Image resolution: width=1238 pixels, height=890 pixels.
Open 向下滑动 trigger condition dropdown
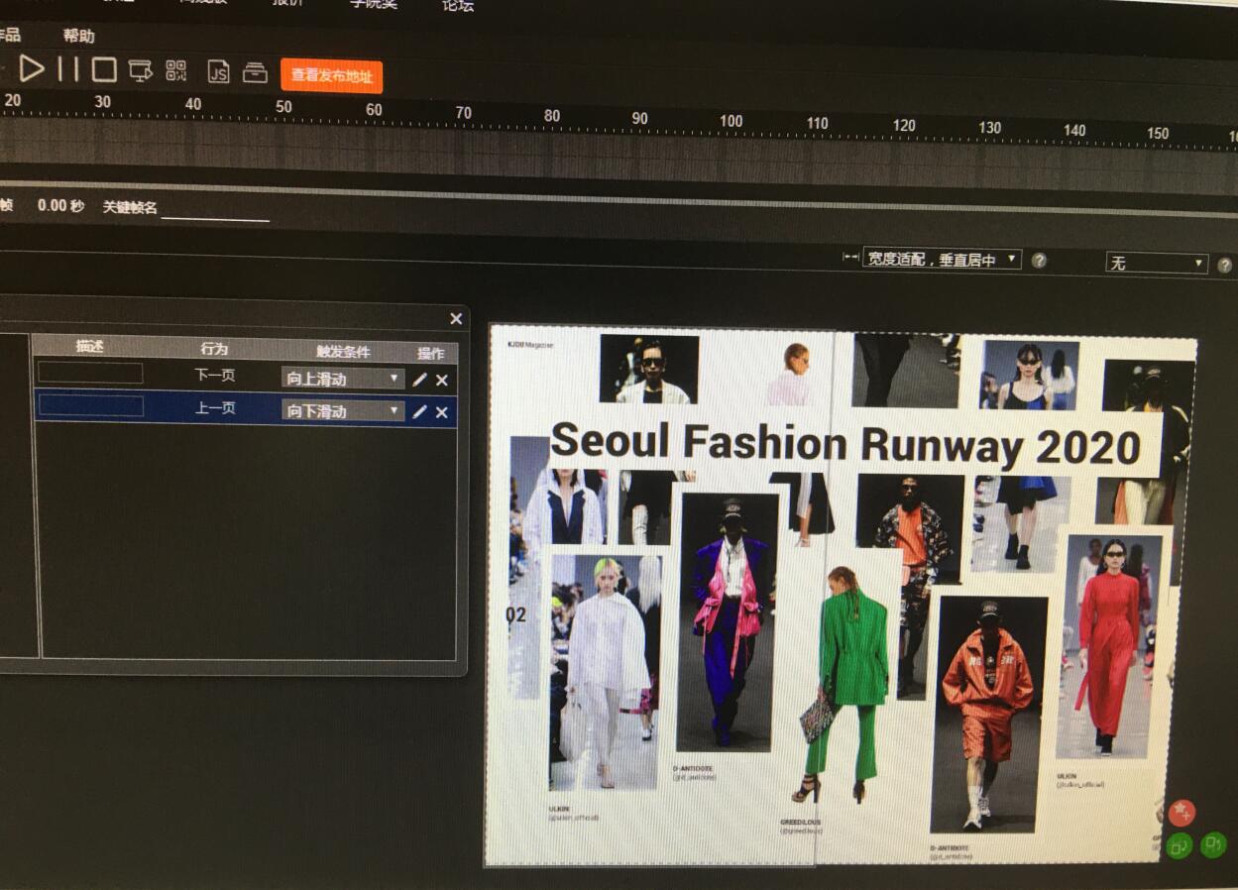[343, 410]
